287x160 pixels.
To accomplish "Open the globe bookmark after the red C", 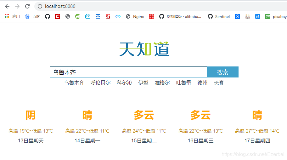I will (x=68, y=16).
